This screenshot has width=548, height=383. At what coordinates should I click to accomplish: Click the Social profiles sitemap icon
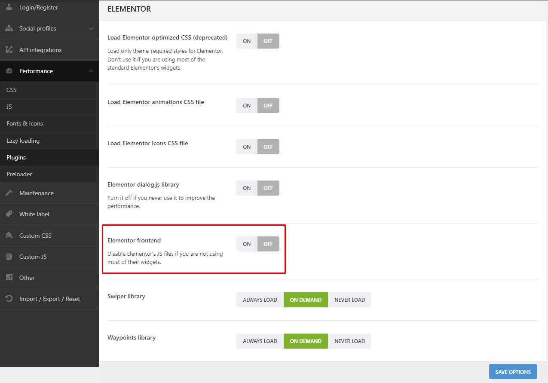(x=9, y=28)
